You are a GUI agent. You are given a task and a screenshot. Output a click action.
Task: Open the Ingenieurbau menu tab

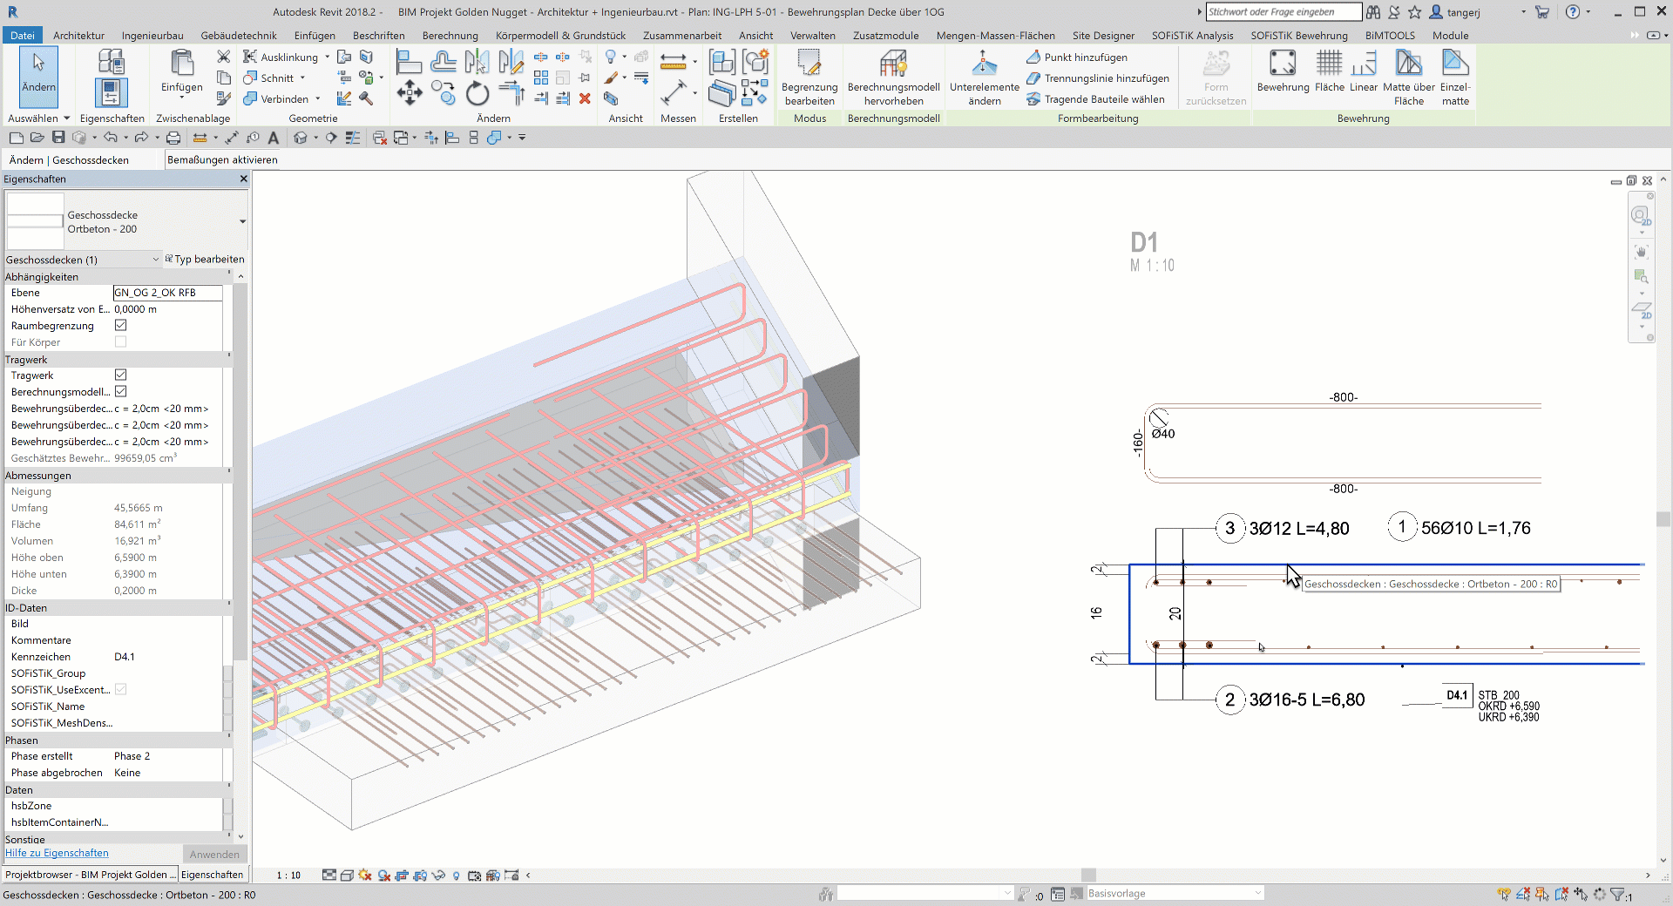point(152,36)
